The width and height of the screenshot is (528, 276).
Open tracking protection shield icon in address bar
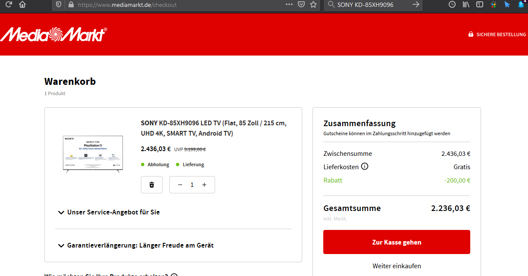click(x=59, y=5)
